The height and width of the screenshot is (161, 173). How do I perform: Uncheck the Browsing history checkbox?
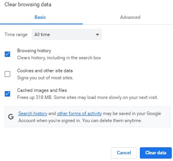click(7, 54)
